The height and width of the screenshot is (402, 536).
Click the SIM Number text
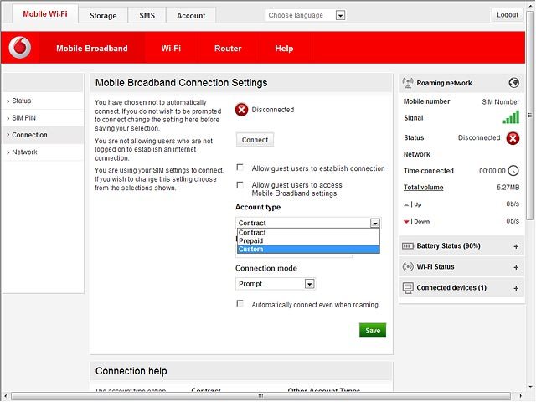[501, 102]
